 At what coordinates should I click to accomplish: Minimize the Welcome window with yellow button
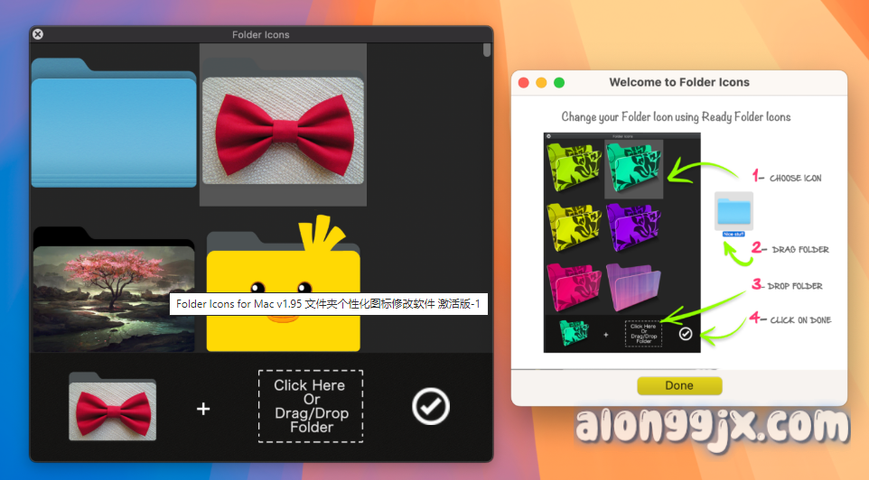point(541,82)
